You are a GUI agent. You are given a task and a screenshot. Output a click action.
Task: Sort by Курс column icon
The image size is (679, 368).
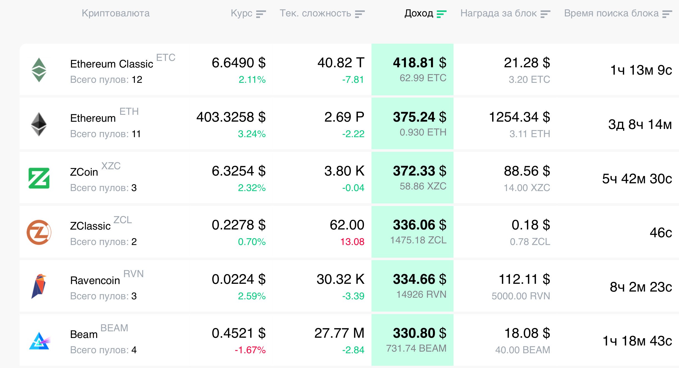(261, 14)
